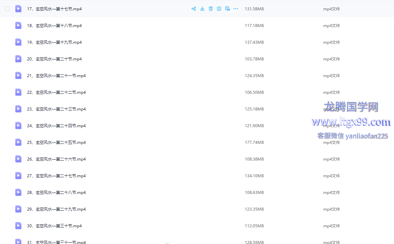
Task: Click file name 28、玄空风水—第二十八节.mp4
Action: tap(56, 193)
